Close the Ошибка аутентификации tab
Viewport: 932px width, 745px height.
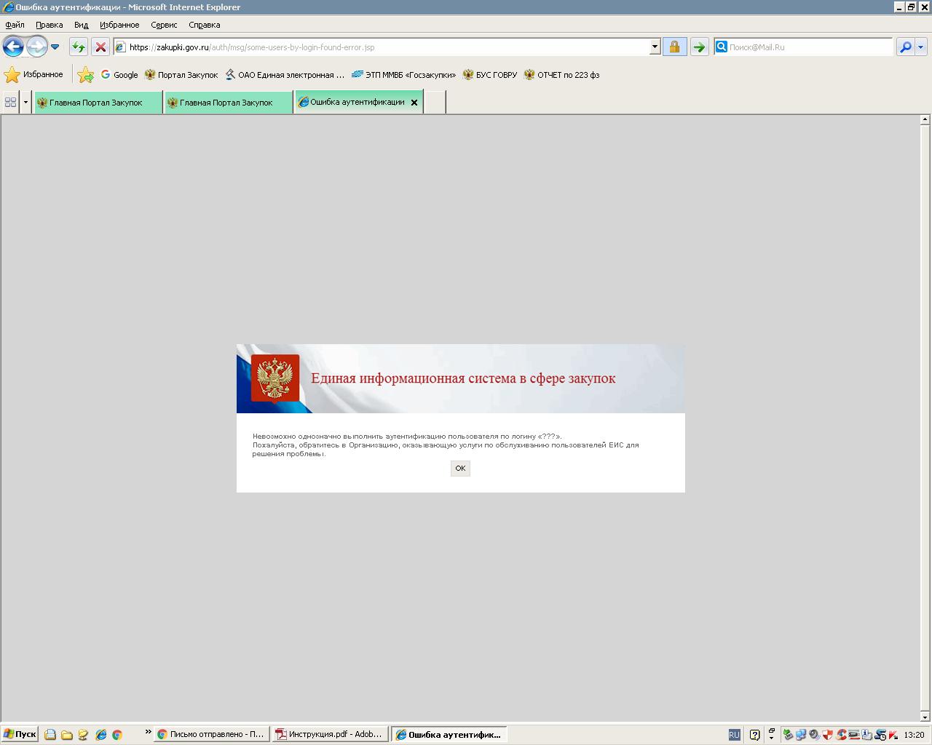click(414, 103)
